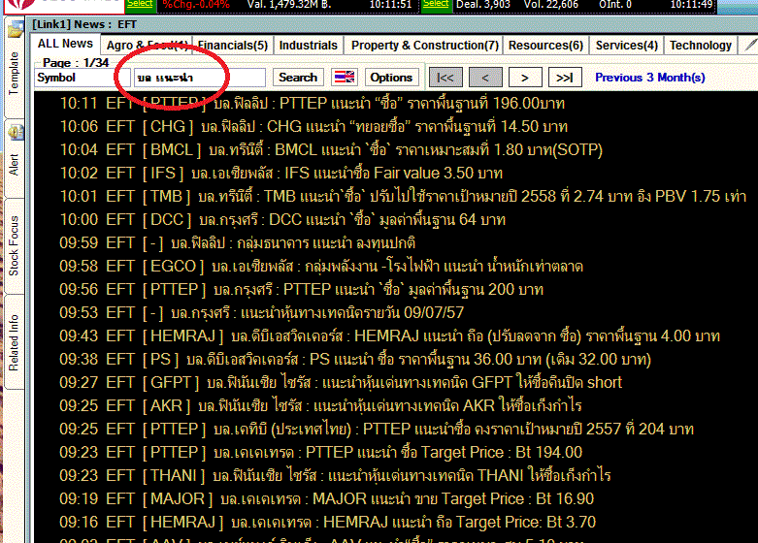Click the Search button
Screen dimensions: 758x543
pos(298,78)
